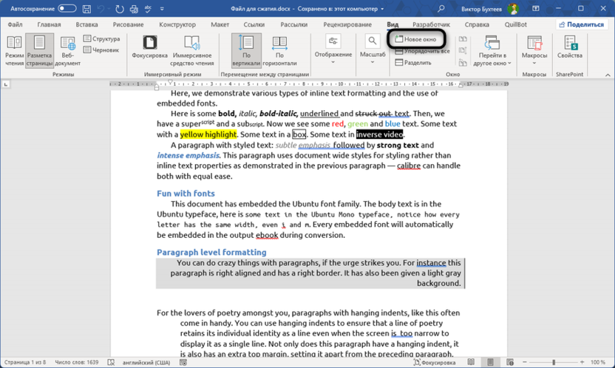Expand the Отображение dropdown
The image size is (615, 368).
coord(333,49)
